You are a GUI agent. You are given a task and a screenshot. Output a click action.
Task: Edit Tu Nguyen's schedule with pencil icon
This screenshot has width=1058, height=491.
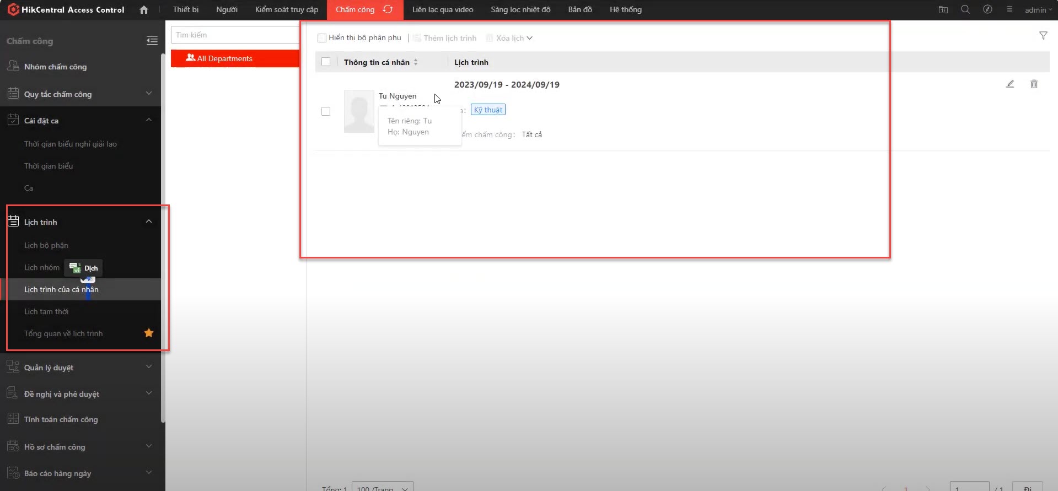[x=1009, y=84]
